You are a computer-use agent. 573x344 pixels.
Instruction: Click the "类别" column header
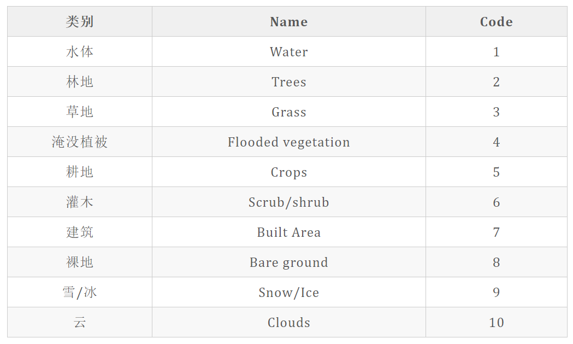coord(80,22)
